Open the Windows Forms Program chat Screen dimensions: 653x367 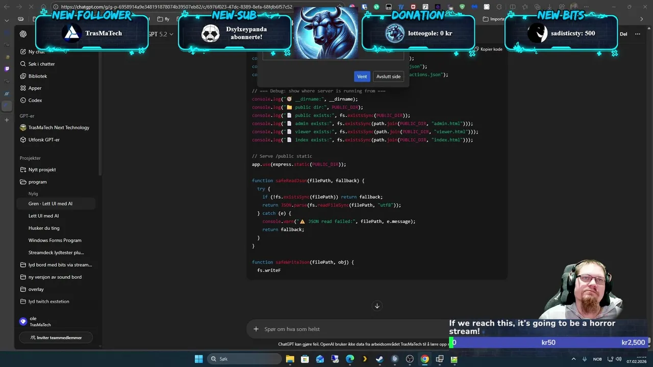pyautogui.click(x=55, y=240)
